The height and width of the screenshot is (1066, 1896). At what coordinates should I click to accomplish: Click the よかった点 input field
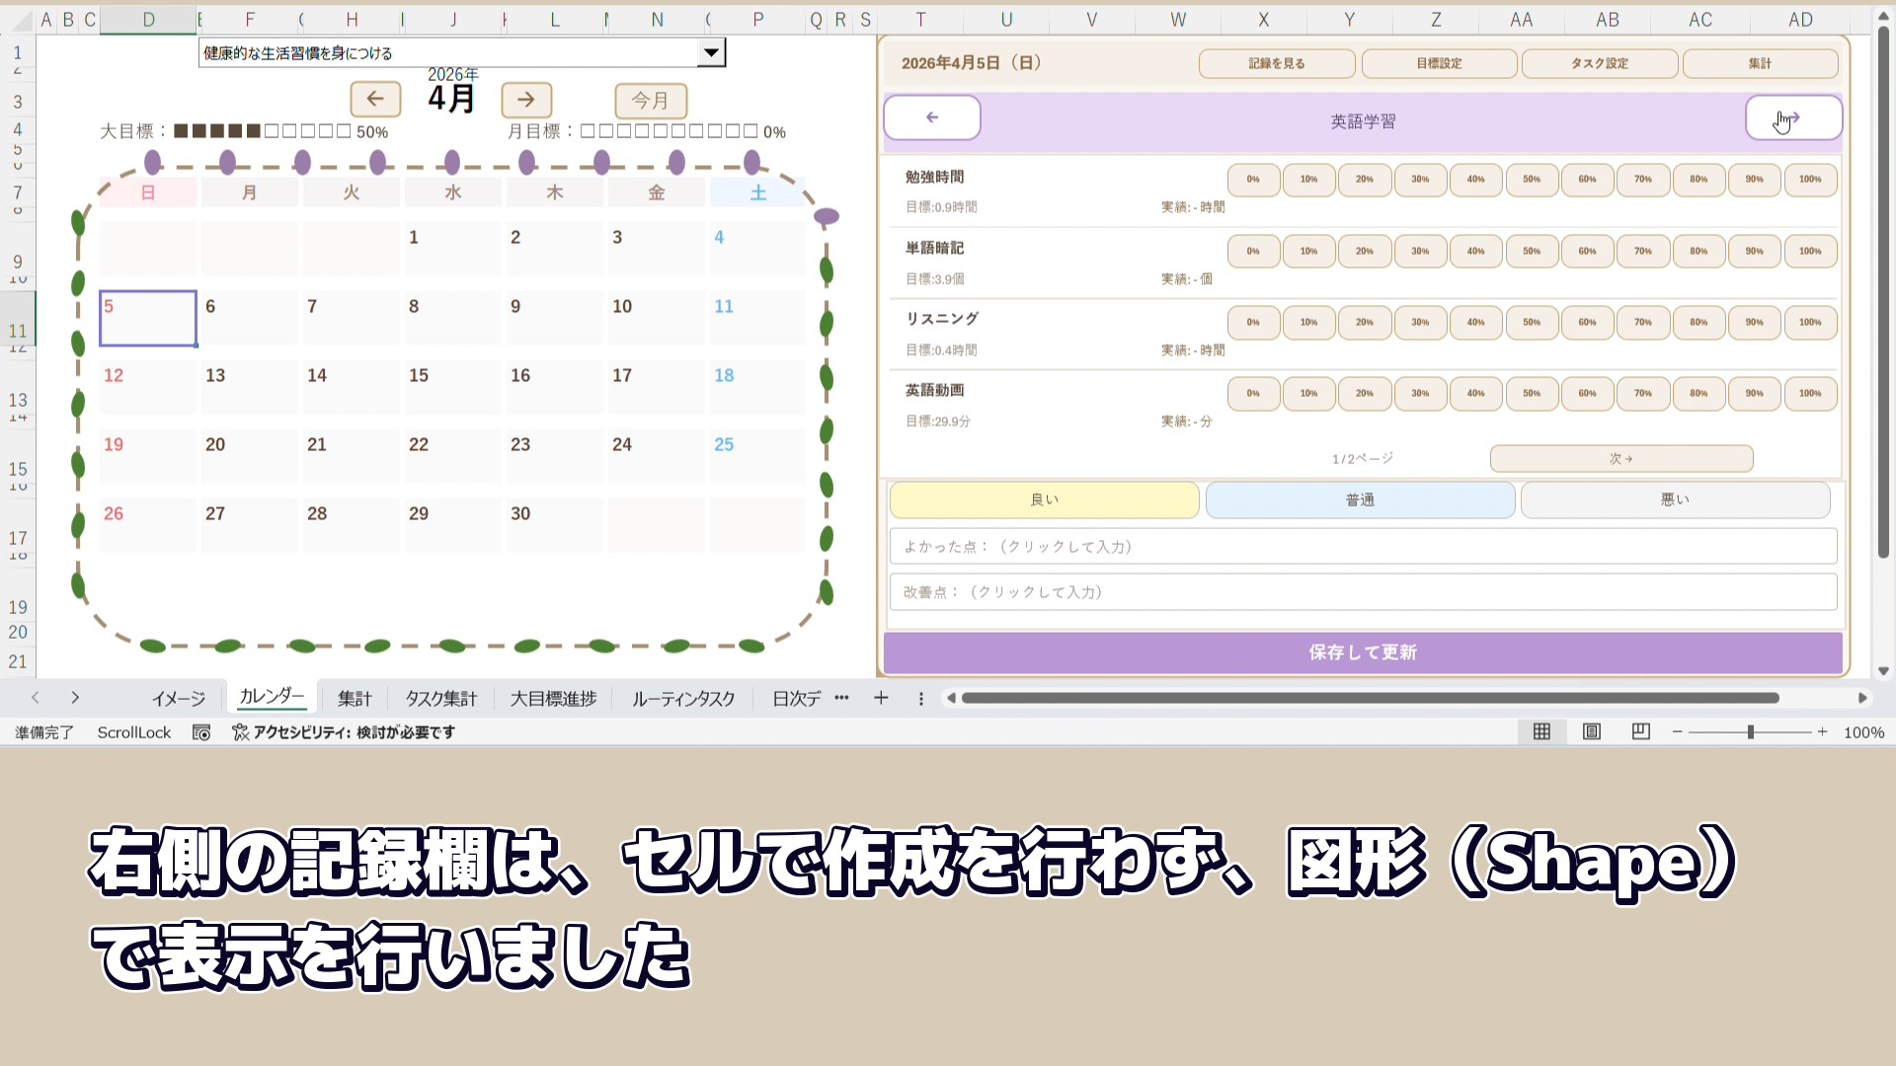point(1362,546)
